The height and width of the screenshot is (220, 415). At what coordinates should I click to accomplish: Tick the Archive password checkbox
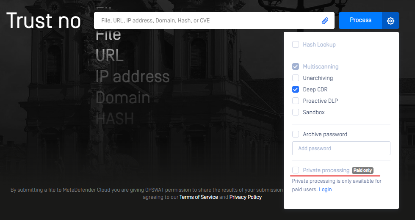click(296, 134)
